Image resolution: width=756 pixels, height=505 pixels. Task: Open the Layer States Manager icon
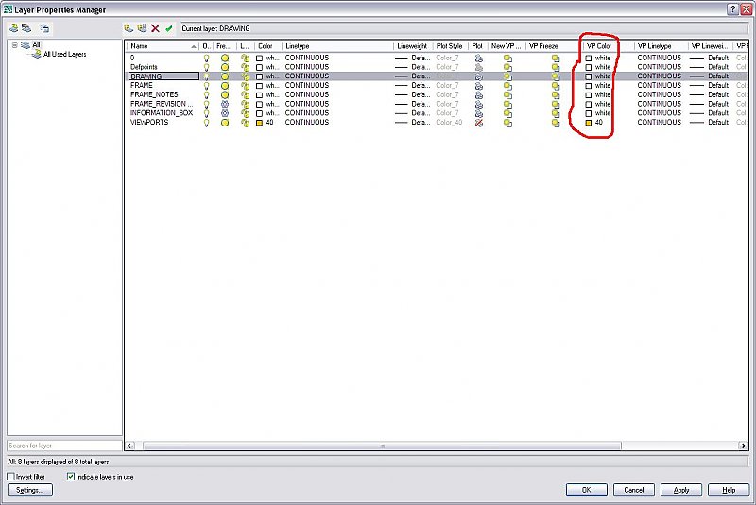click(44, 28)
